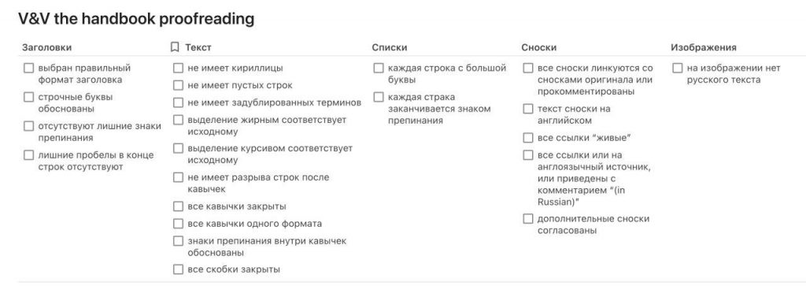Open the Изображения column header

(703, 47)
